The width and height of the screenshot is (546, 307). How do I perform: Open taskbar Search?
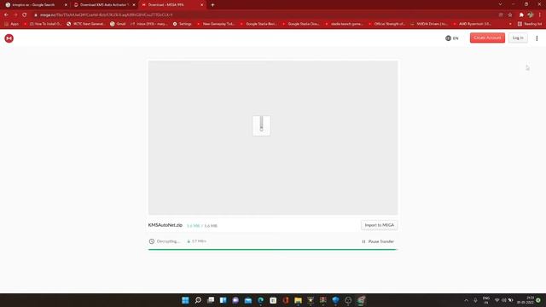198,300
